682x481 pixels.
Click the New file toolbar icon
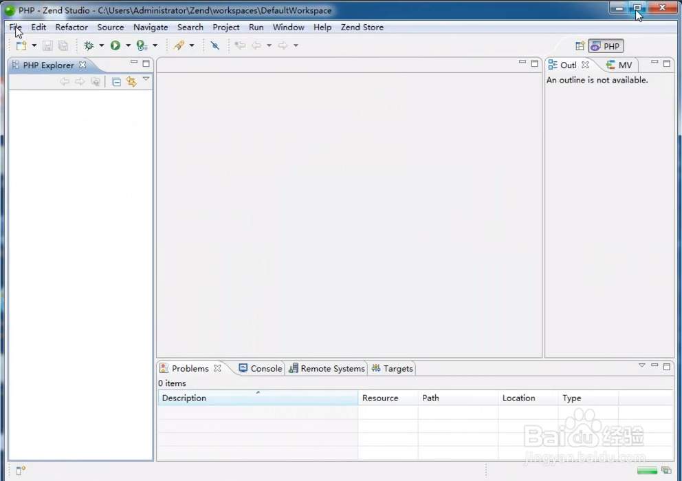click(21, 45)
